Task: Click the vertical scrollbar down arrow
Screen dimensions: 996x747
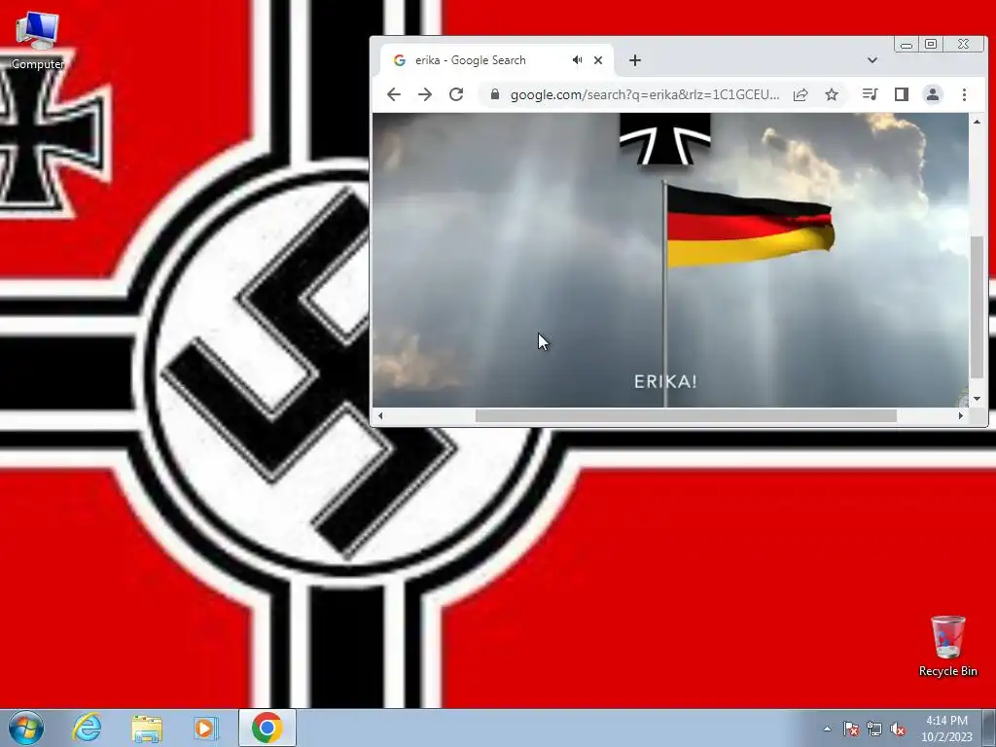Action: pyautogui.click(x=977, y=399)
